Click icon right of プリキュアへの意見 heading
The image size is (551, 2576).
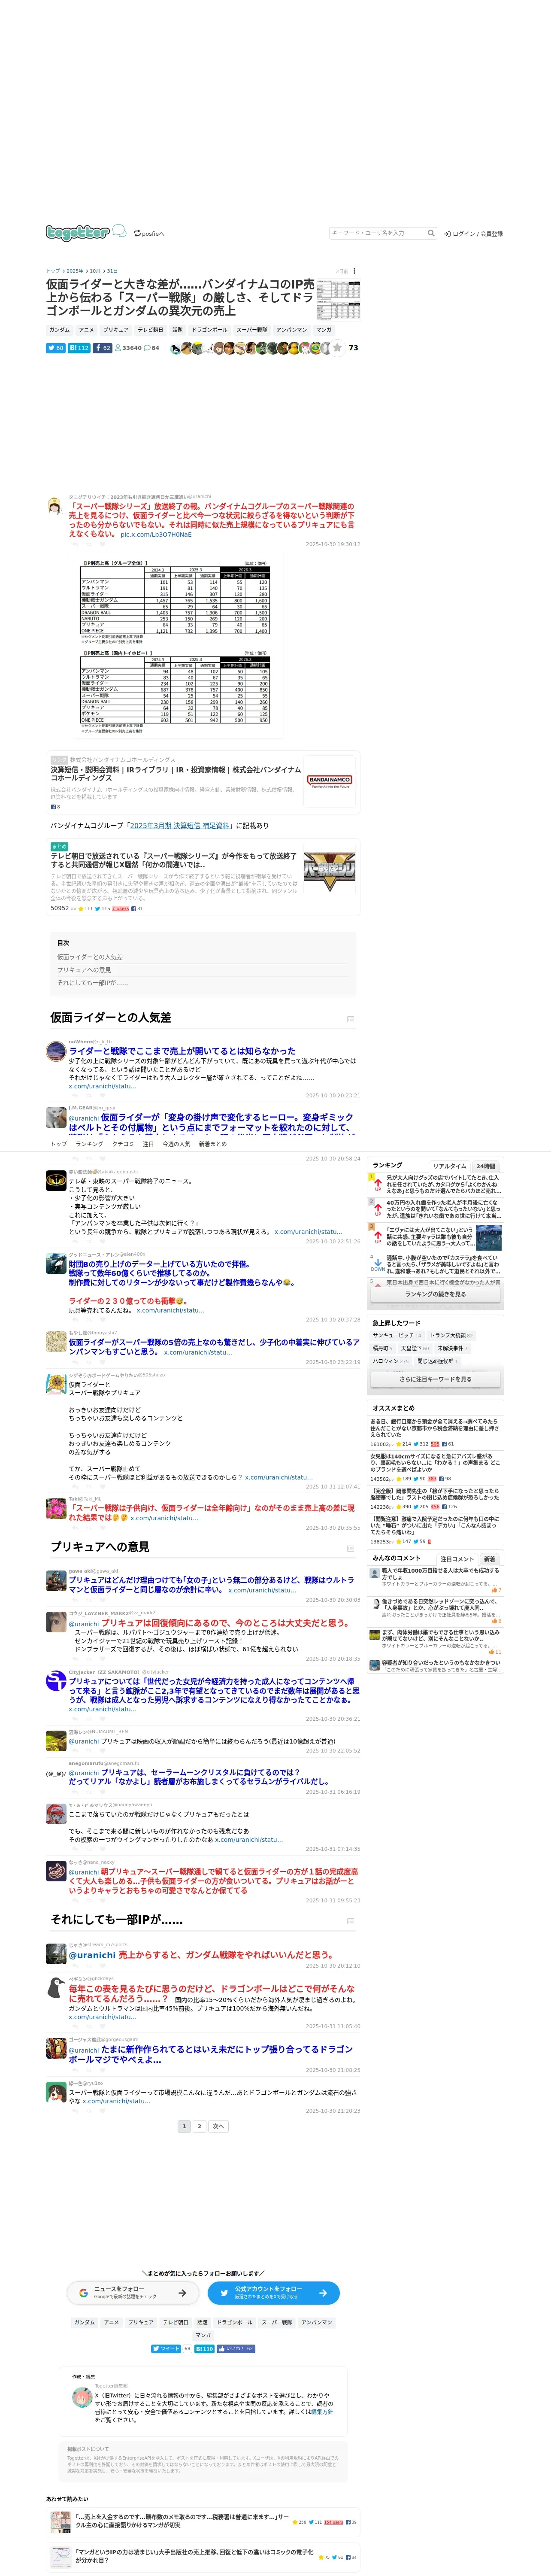point(350,1548)
